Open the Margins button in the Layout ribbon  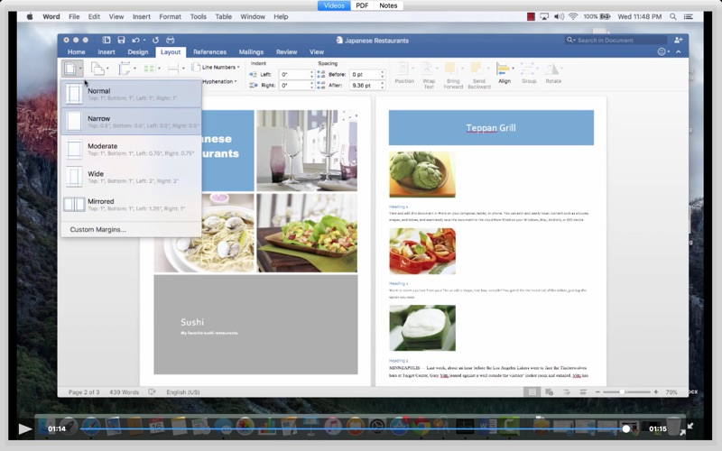point(72,69)
